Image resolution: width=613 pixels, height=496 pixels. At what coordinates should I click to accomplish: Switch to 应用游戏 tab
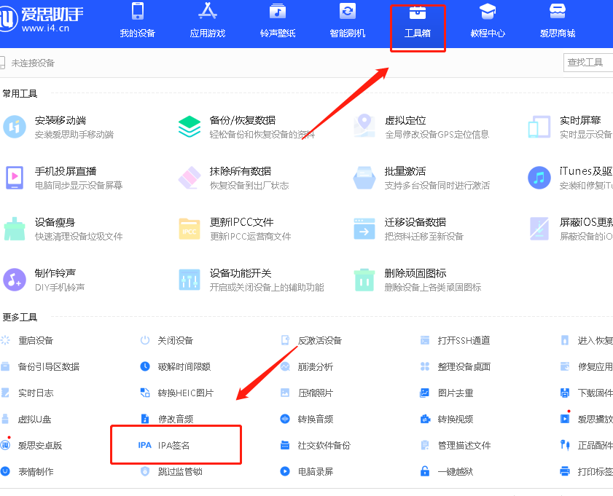pyautogui.click(x=208, y=20)
